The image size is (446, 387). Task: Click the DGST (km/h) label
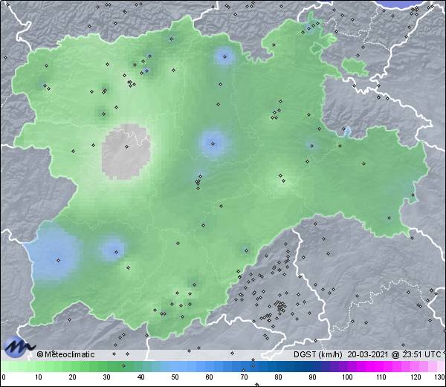(317, 354)
